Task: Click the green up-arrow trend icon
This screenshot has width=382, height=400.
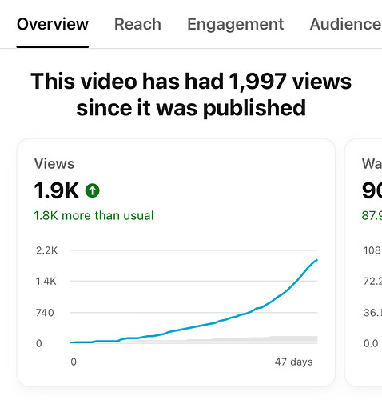Action: pos(92,190)
